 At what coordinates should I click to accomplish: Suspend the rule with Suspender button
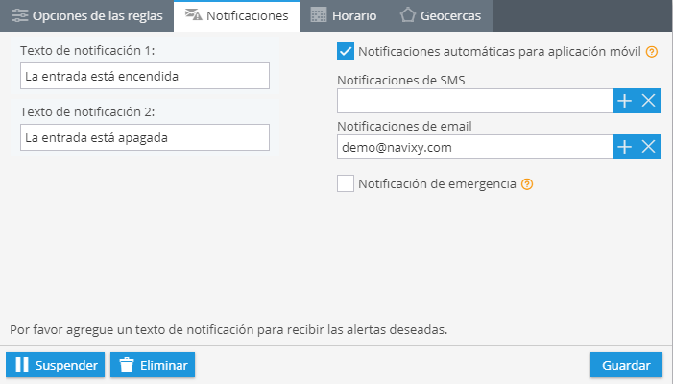click(x=56, y=365)
